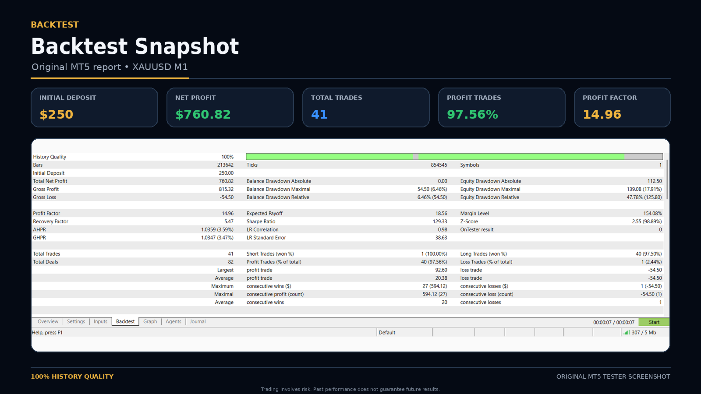Open the Inputs tab

point(100,322)
